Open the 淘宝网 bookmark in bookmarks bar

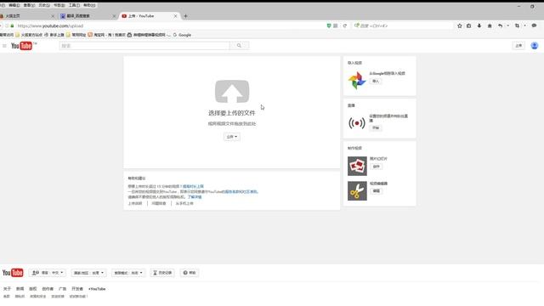coord(106,35)
